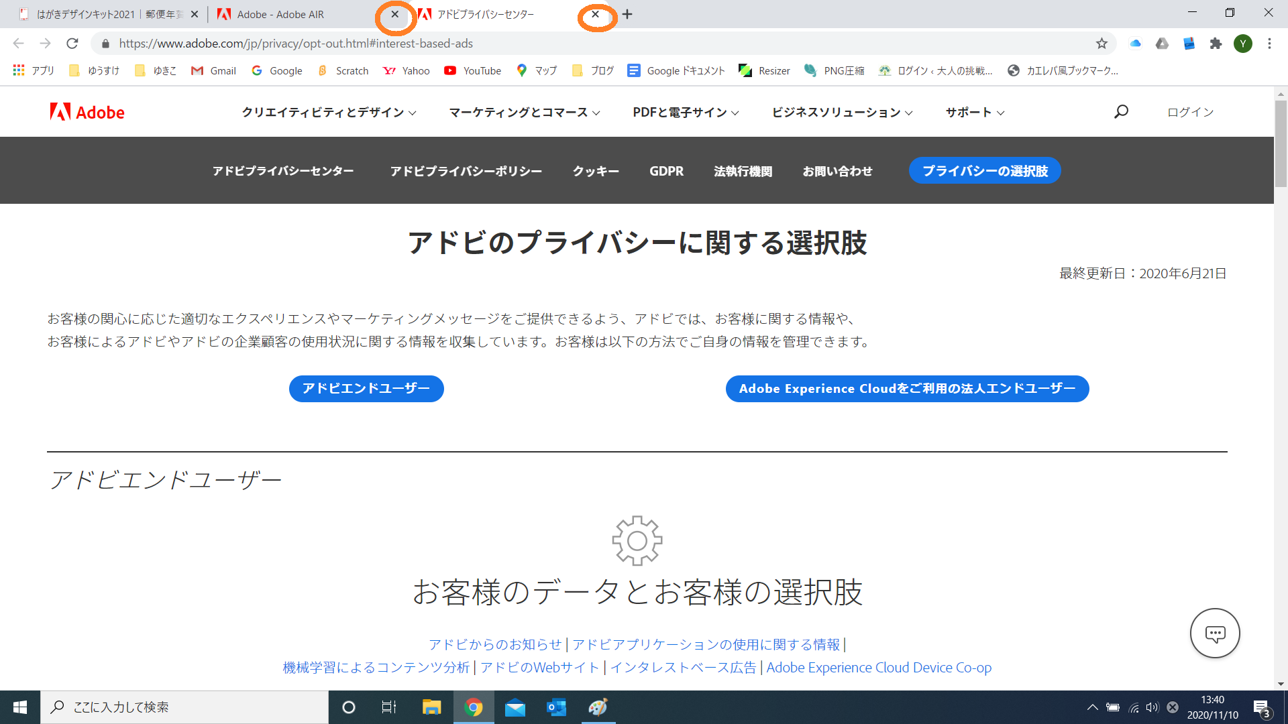Viewport: 1288px width, 724px height.
Task: Open the Google ドキュメント bookmark
Action: point(676,70)
